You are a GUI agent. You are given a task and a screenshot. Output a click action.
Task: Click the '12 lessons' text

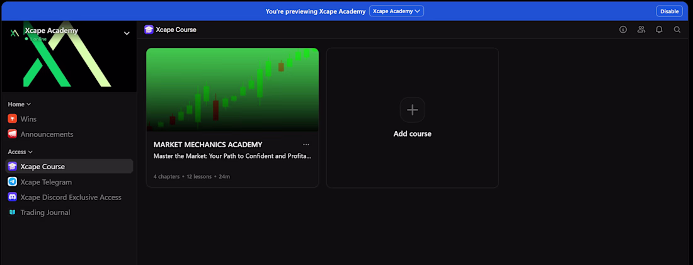pyautogui.click(x=199, y=177)
